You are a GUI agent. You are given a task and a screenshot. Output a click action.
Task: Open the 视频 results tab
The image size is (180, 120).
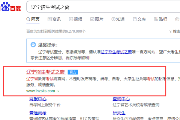coord(76,19)
